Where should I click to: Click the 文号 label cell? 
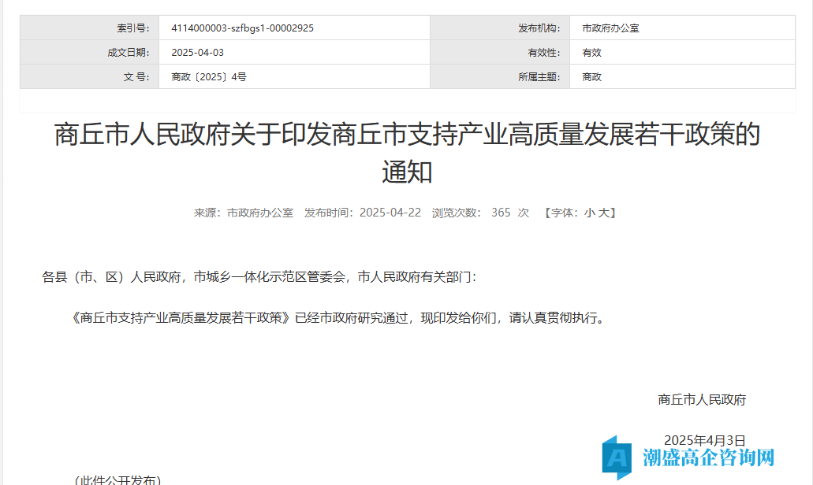(x=90, y=76)
